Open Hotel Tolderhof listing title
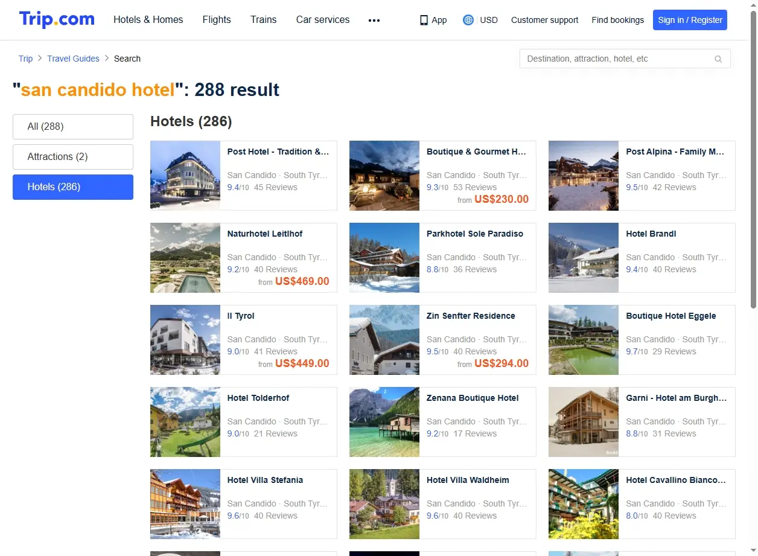The image size is (758, 556). [258, 398]
